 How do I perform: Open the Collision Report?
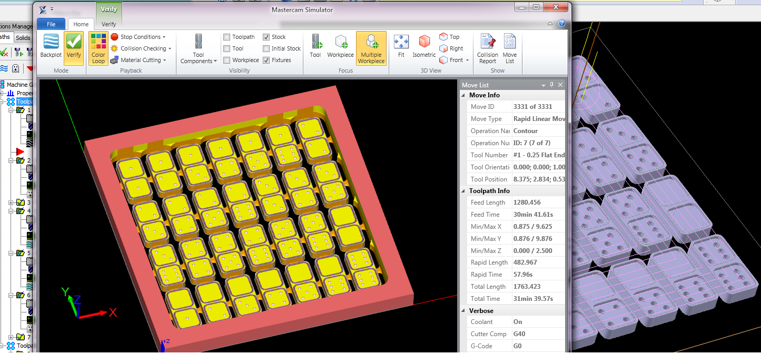(x=488, y=48)
